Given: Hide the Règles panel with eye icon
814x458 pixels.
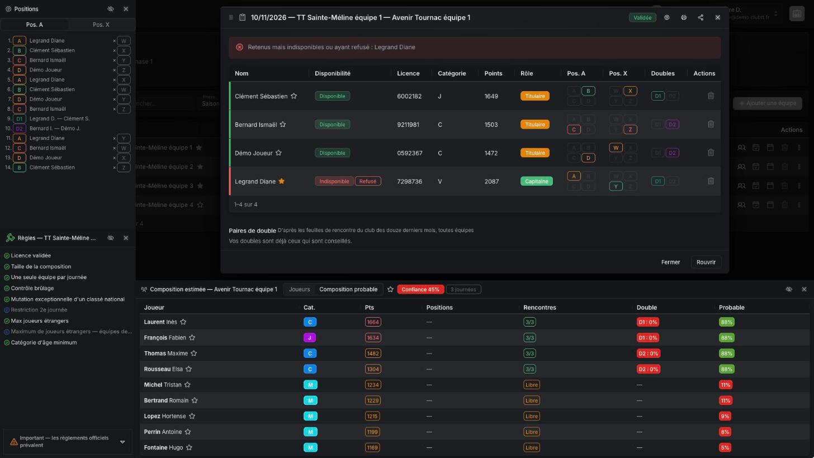Looking at the screenshot, I should click(111, 238).
